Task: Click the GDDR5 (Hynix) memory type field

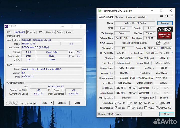Action: 127,68
